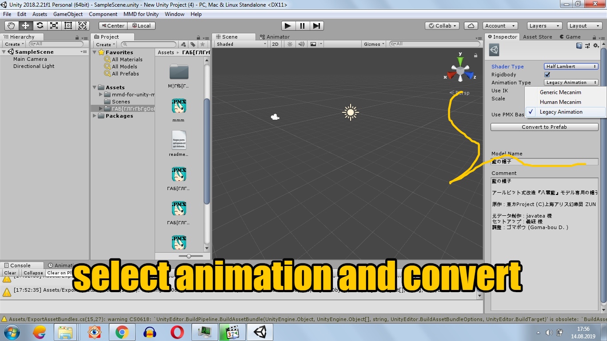
Task: Toggle scene lighting sun icon
Action: tap(290, 44)
